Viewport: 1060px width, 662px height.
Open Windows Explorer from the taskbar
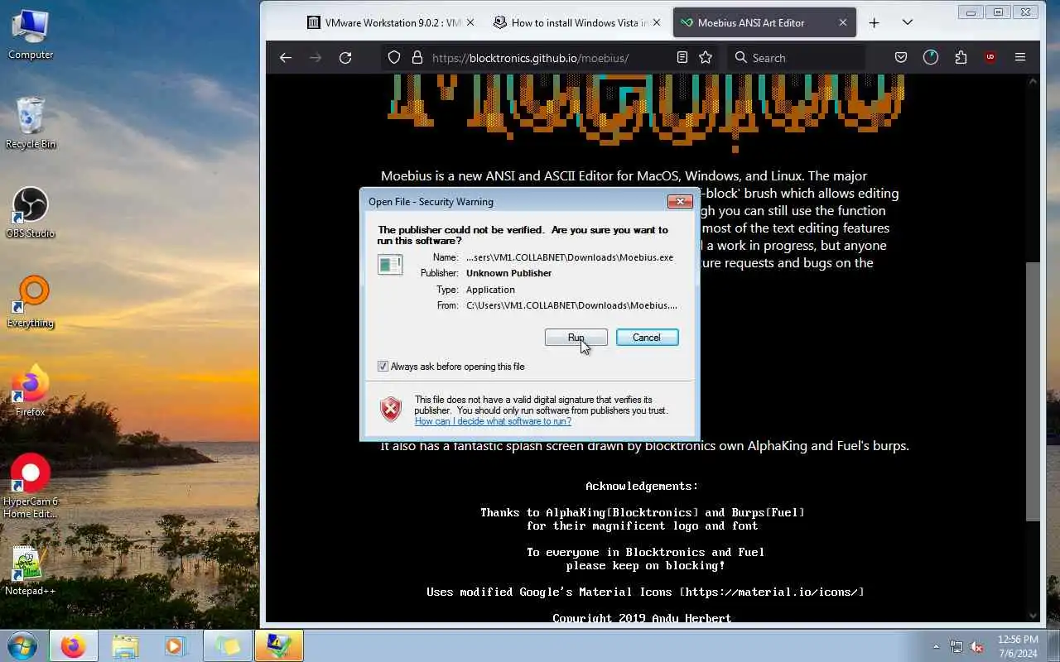click(x=125, y=646)
